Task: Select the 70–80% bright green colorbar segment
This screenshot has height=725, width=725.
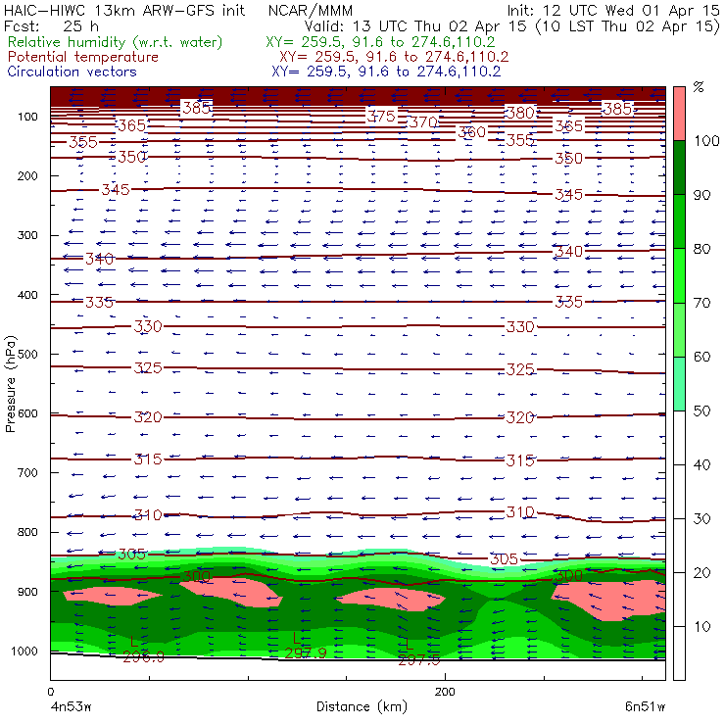Action: [679, 275]
